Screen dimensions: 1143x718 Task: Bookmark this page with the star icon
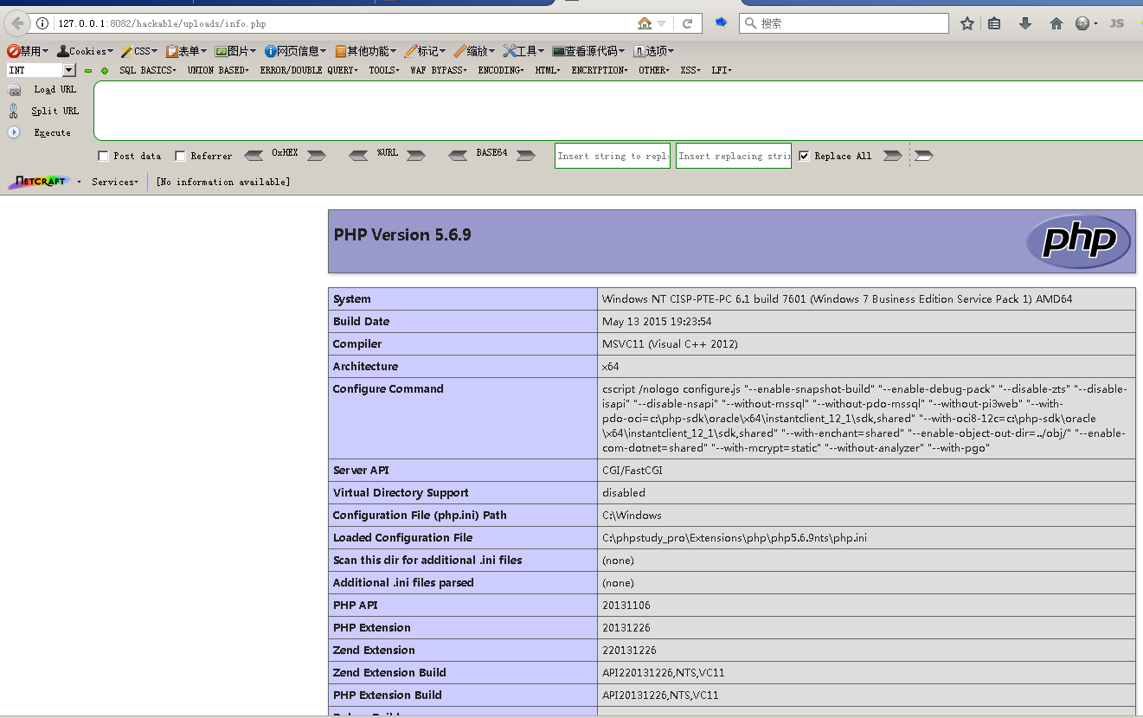(x=967, y=23)
